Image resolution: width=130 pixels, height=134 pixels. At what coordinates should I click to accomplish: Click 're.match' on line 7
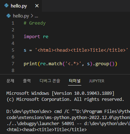click(x=51, y=64)
